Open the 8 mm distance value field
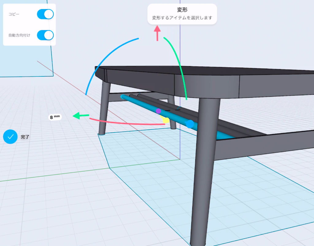 click(55, 117)
